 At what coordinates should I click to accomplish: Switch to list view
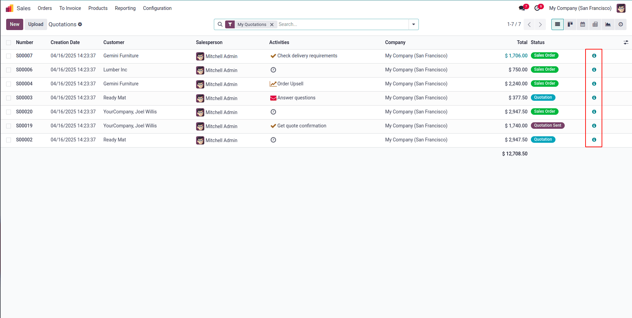coord(558,24)
